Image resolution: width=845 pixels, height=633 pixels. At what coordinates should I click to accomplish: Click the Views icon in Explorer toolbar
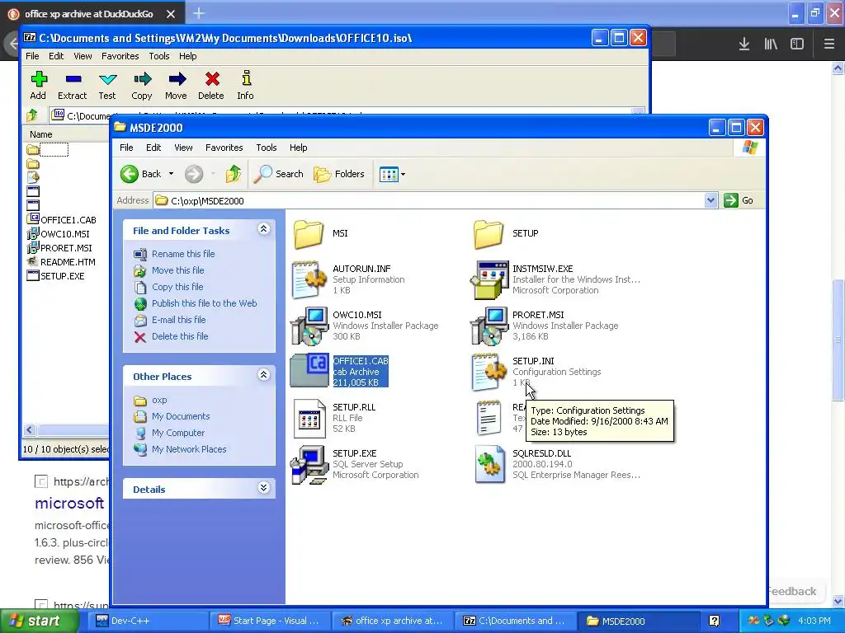[388, 174]
